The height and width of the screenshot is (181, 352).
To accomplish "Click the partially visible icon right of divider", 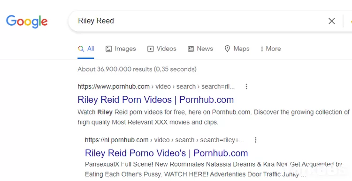I will (351, 21).
